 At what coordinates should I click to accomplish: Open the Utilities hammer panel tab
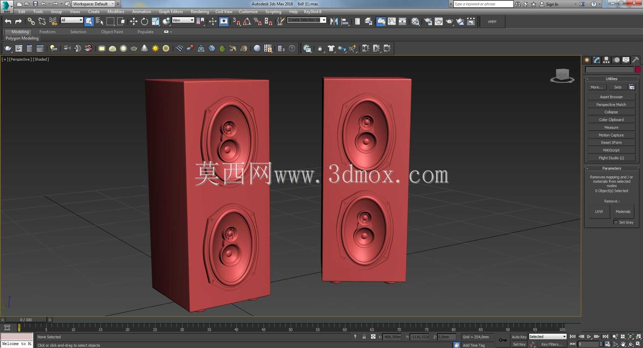pos(635,60)
